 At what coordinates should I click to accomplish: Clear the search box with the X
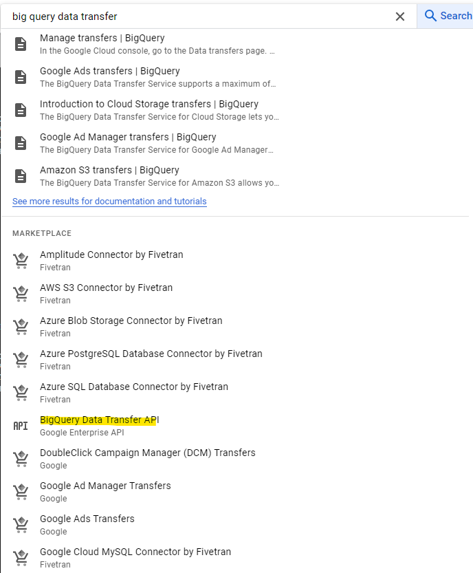coord(400,17)
